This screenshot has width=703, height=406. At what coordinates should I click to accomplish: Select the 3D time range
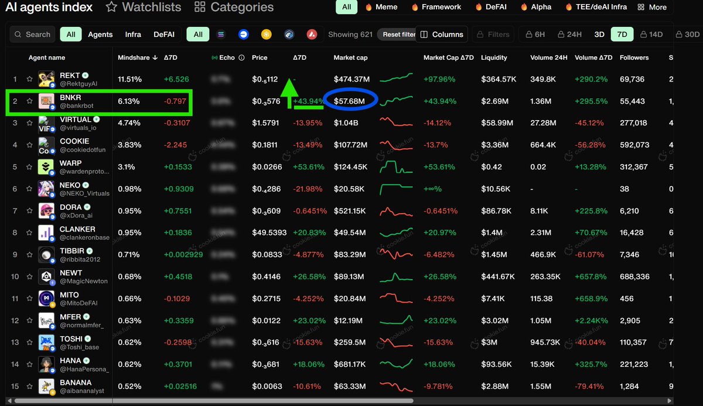point(599,34)
